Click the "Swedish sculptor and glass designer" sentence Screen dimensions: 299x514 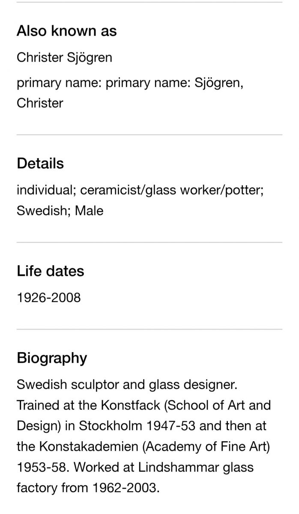127,385
